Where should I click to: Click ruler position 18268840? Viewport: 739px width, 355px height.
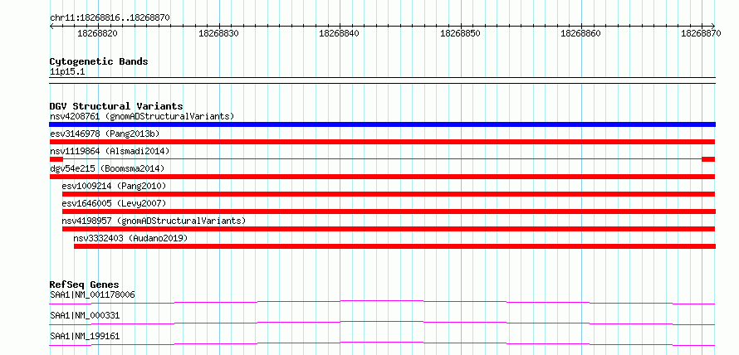click(x=340, y=33)
